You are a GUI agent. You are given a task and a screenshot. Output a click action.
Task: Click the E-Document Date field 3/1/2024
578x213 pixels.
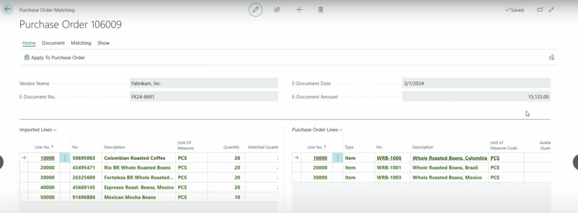tap(476, 83)
